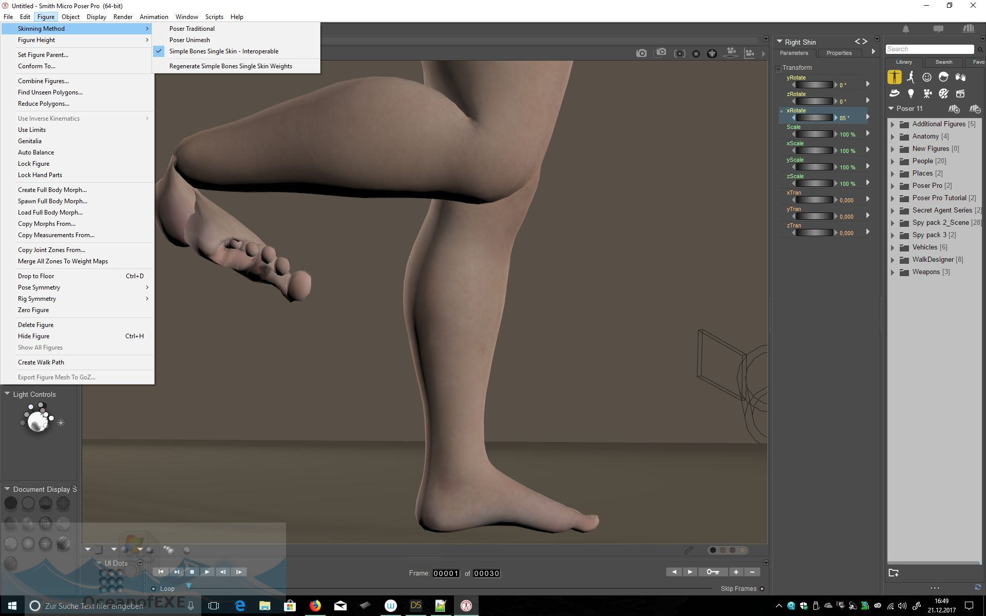986x616 pixels.
Task: Click the Stop button in animation controls
Action: click(x=192, y=572)
